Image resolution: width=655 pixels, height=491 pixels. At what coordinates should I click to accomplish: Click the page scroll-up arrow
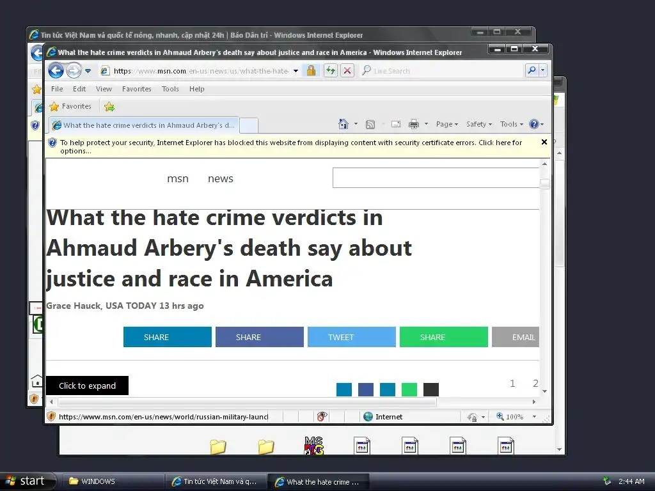click(x=544, y=164)
